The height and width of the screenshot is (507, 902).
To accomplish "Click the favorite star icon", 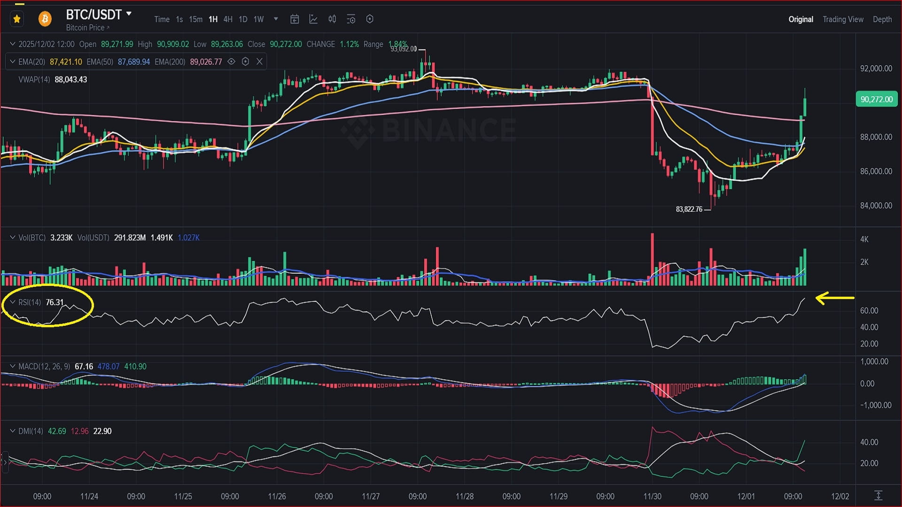I will tap(17, 19).
